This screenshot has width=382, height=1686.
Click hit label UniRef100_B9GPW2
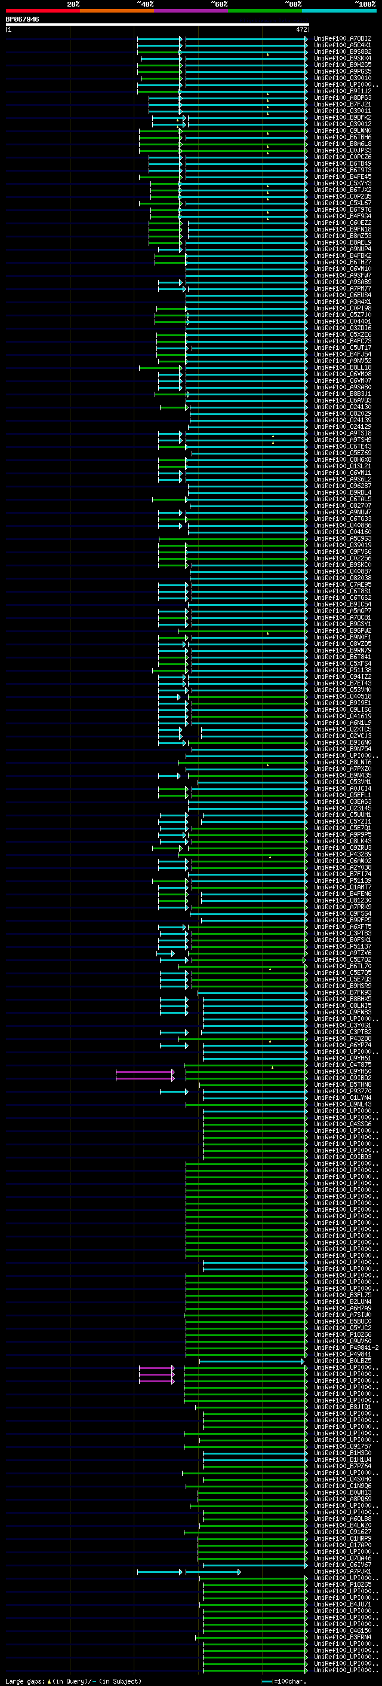[x=343, y=631]
